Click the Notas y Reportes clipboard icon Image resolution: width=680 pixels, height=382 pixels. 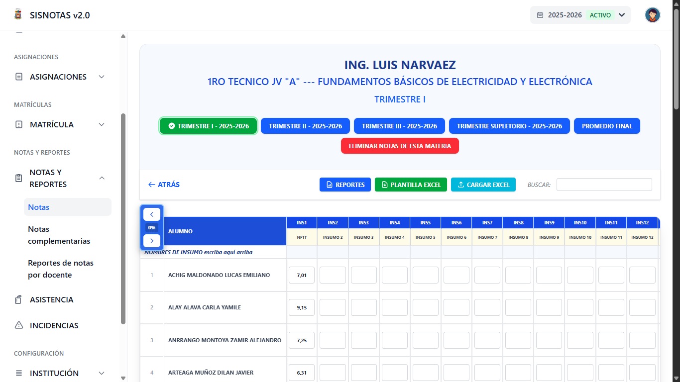19,178
